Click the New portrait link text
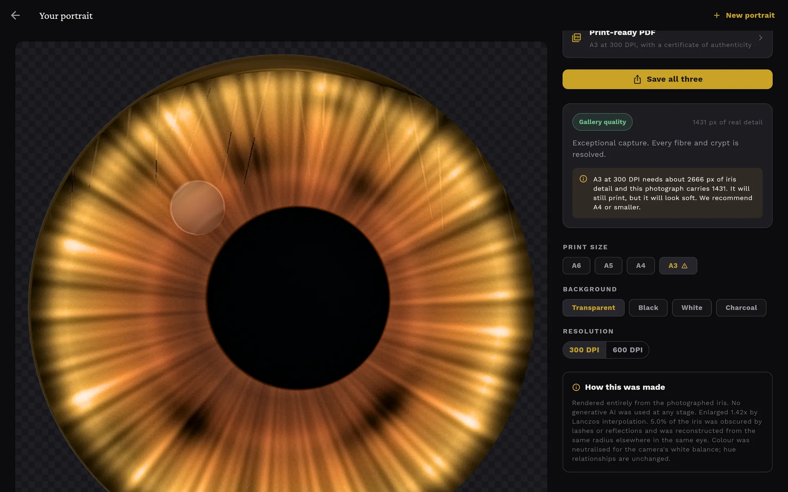 coord(750,15)
